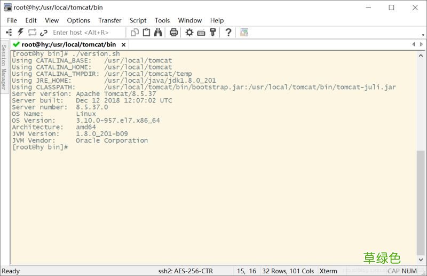Click the 'Server version:' output line
427x276 pixels.
(x=84, y=94)
